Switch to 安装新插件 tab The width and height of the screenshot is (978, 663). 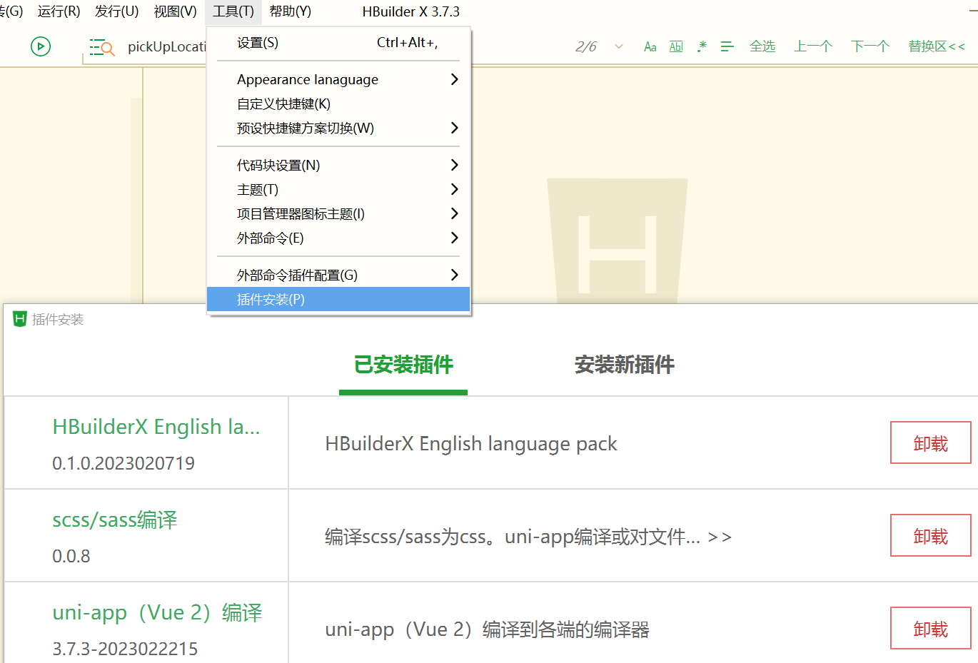click(x=624, y=365)
